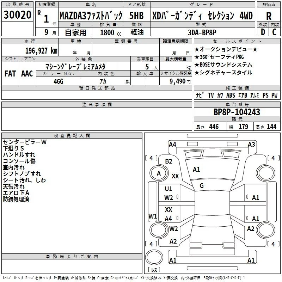282x282 pixels.
Task: Click inspector note 天張汚れ
Action: [x=14, y=186]
